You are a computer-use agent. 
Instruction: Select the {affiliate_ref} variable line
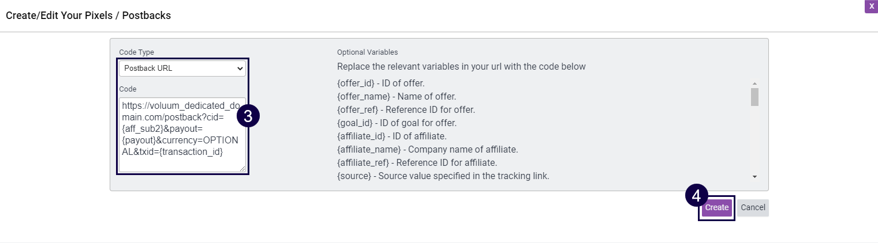tap(418, 162)
